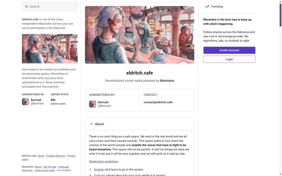Click the Mastodon link in the tagline
This screenshot has width=282, height=176.
(167, 81)
